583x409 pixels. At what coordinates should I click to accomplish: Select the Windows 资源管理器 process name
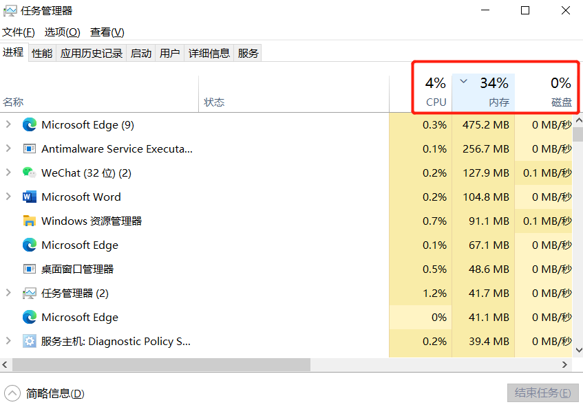coord(92,221)
